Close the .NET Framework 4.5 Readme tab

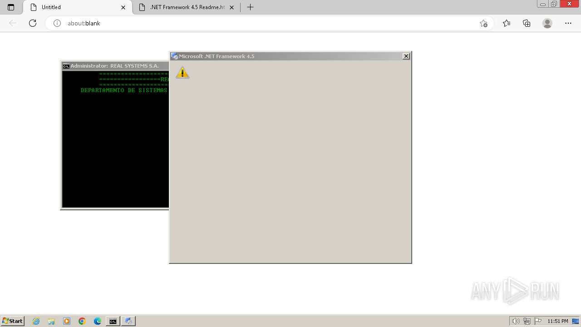click(232, 7)
